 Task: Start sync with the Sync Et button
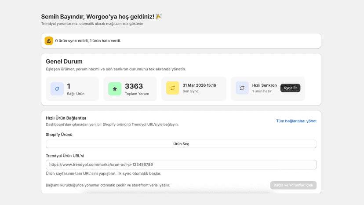[290, 88]
